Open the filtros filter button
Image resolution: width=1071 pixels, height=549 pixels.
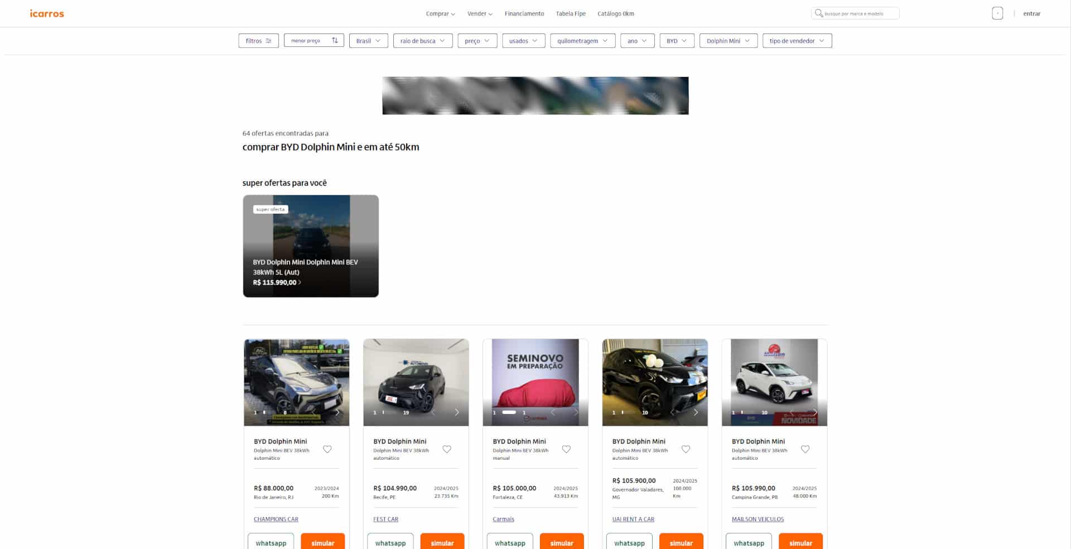point(258,41)
